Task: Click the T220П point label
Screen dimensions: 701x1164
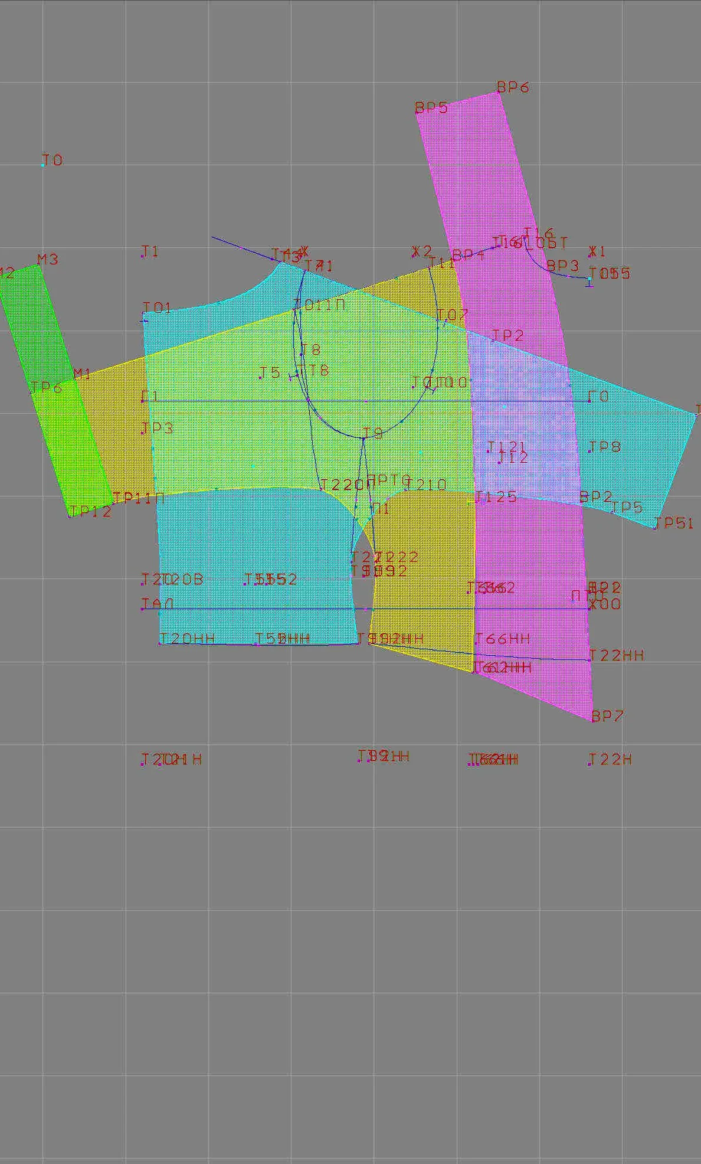Action: coord(348,485)
